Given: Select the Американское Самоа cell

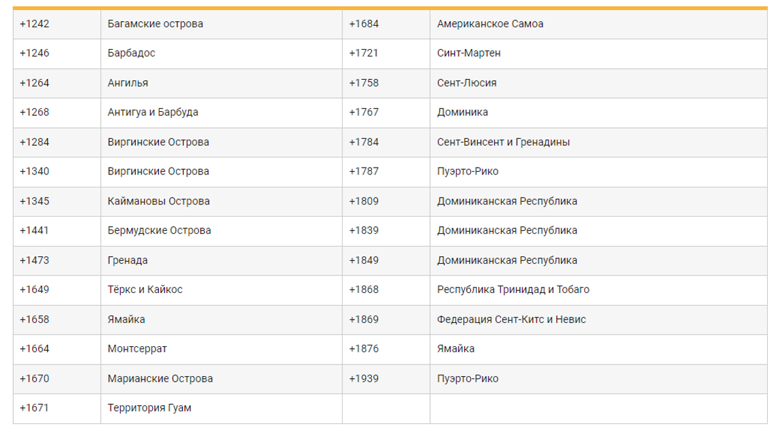Looking at the screenshot, I should 490,24.
